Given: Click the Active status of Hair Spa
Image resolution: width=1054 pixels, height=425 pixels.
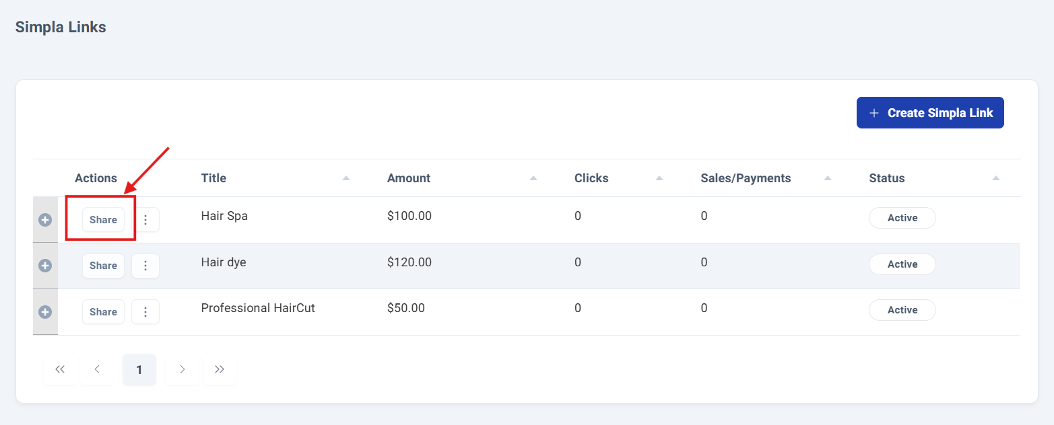Looking at the screenshot, I should [902, 218].
